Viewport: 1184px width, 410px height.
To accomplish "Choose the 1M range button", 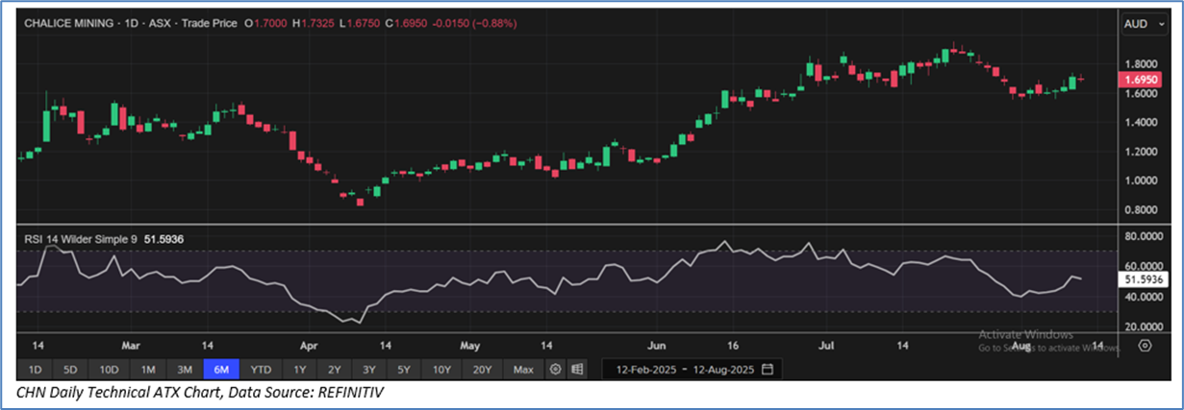I will click(147, 370).
